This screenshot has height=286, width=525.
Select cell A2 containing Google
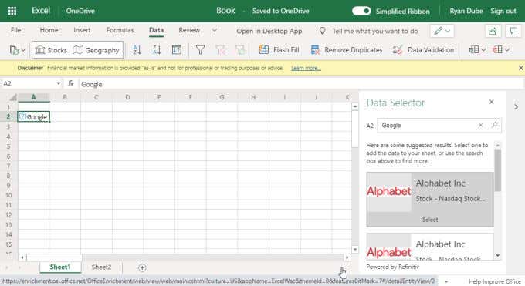[x=33, y=116]
